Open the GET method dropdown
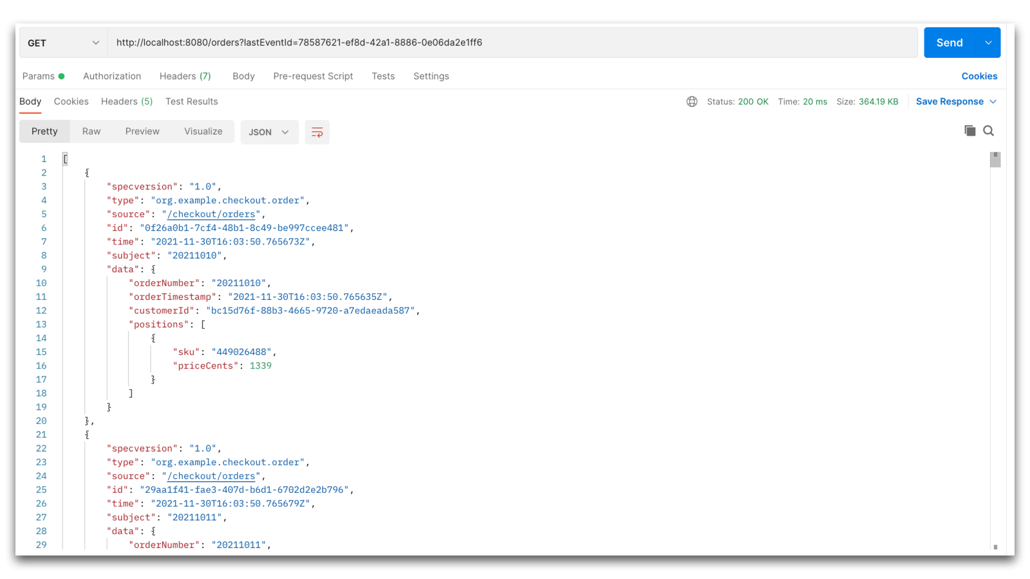1030x579 pixels. tap(63, 42)
